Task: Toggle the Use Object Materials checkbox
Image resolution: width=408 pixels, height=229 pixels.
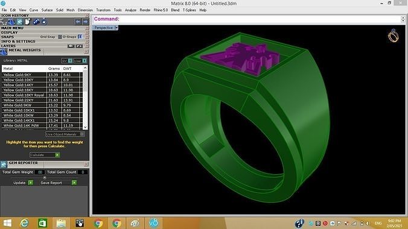Action: [81, 134]
